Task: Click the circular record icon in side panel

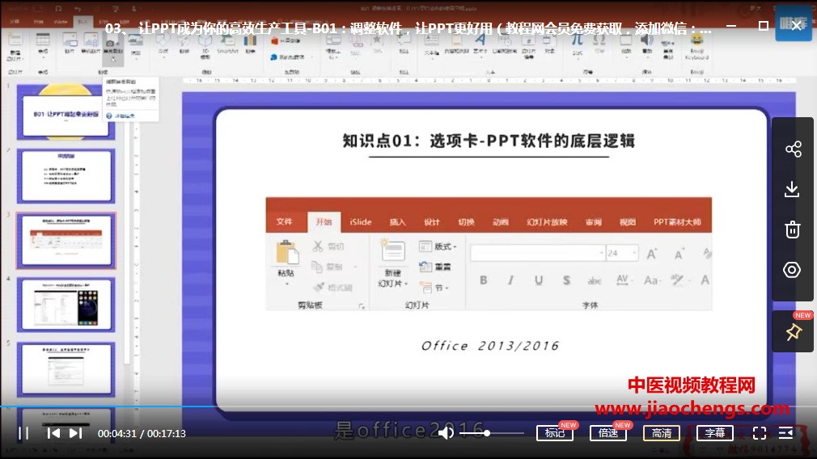Action: pos(792,270)
